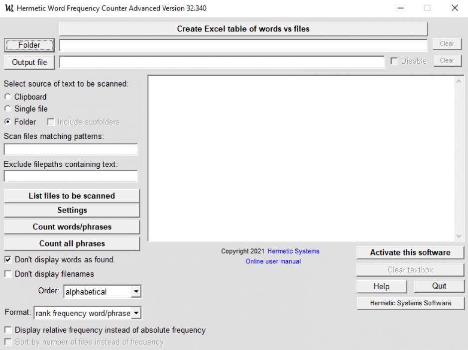Image resolution: width=468 pixels, height=350 pixels.
Task: Open the Format dropdown
Action: tap(136, 313)
